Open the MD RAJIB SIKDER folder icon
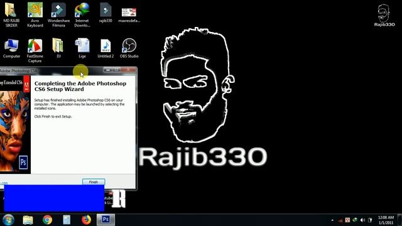 (11, 15)
